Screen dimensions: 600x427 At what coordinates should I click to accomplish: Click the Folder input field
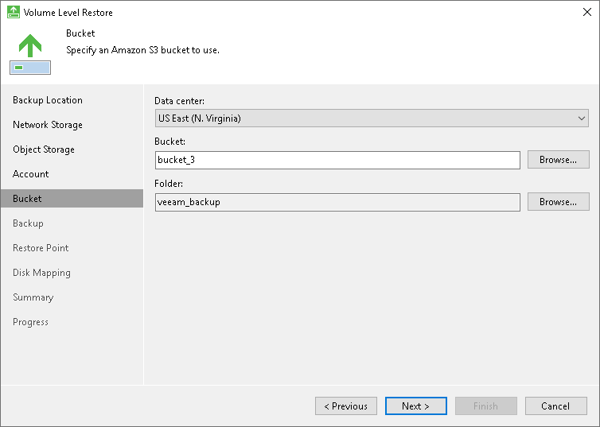point(337,202)
